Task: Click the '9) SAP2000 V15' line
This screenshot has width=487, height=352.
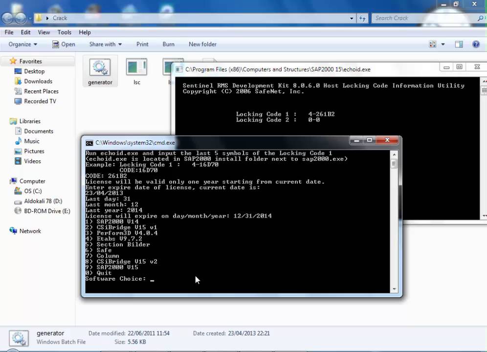Action: click(x=112, y=267)
